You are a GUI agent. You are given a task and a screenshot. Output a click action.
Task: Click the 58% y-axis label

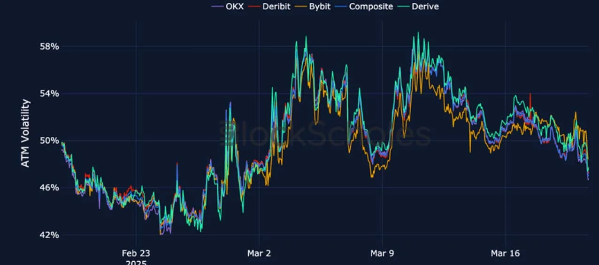[49, 46]
